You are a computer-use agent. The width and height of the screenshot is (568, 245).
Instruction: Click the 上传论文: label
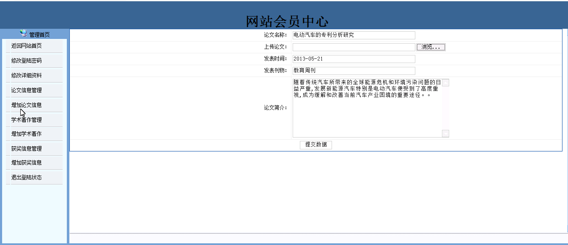pos(275,47)
